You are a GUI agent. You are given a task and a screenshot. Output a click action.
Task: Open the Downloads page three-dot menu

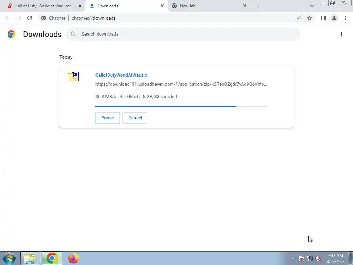click(341, 34)
